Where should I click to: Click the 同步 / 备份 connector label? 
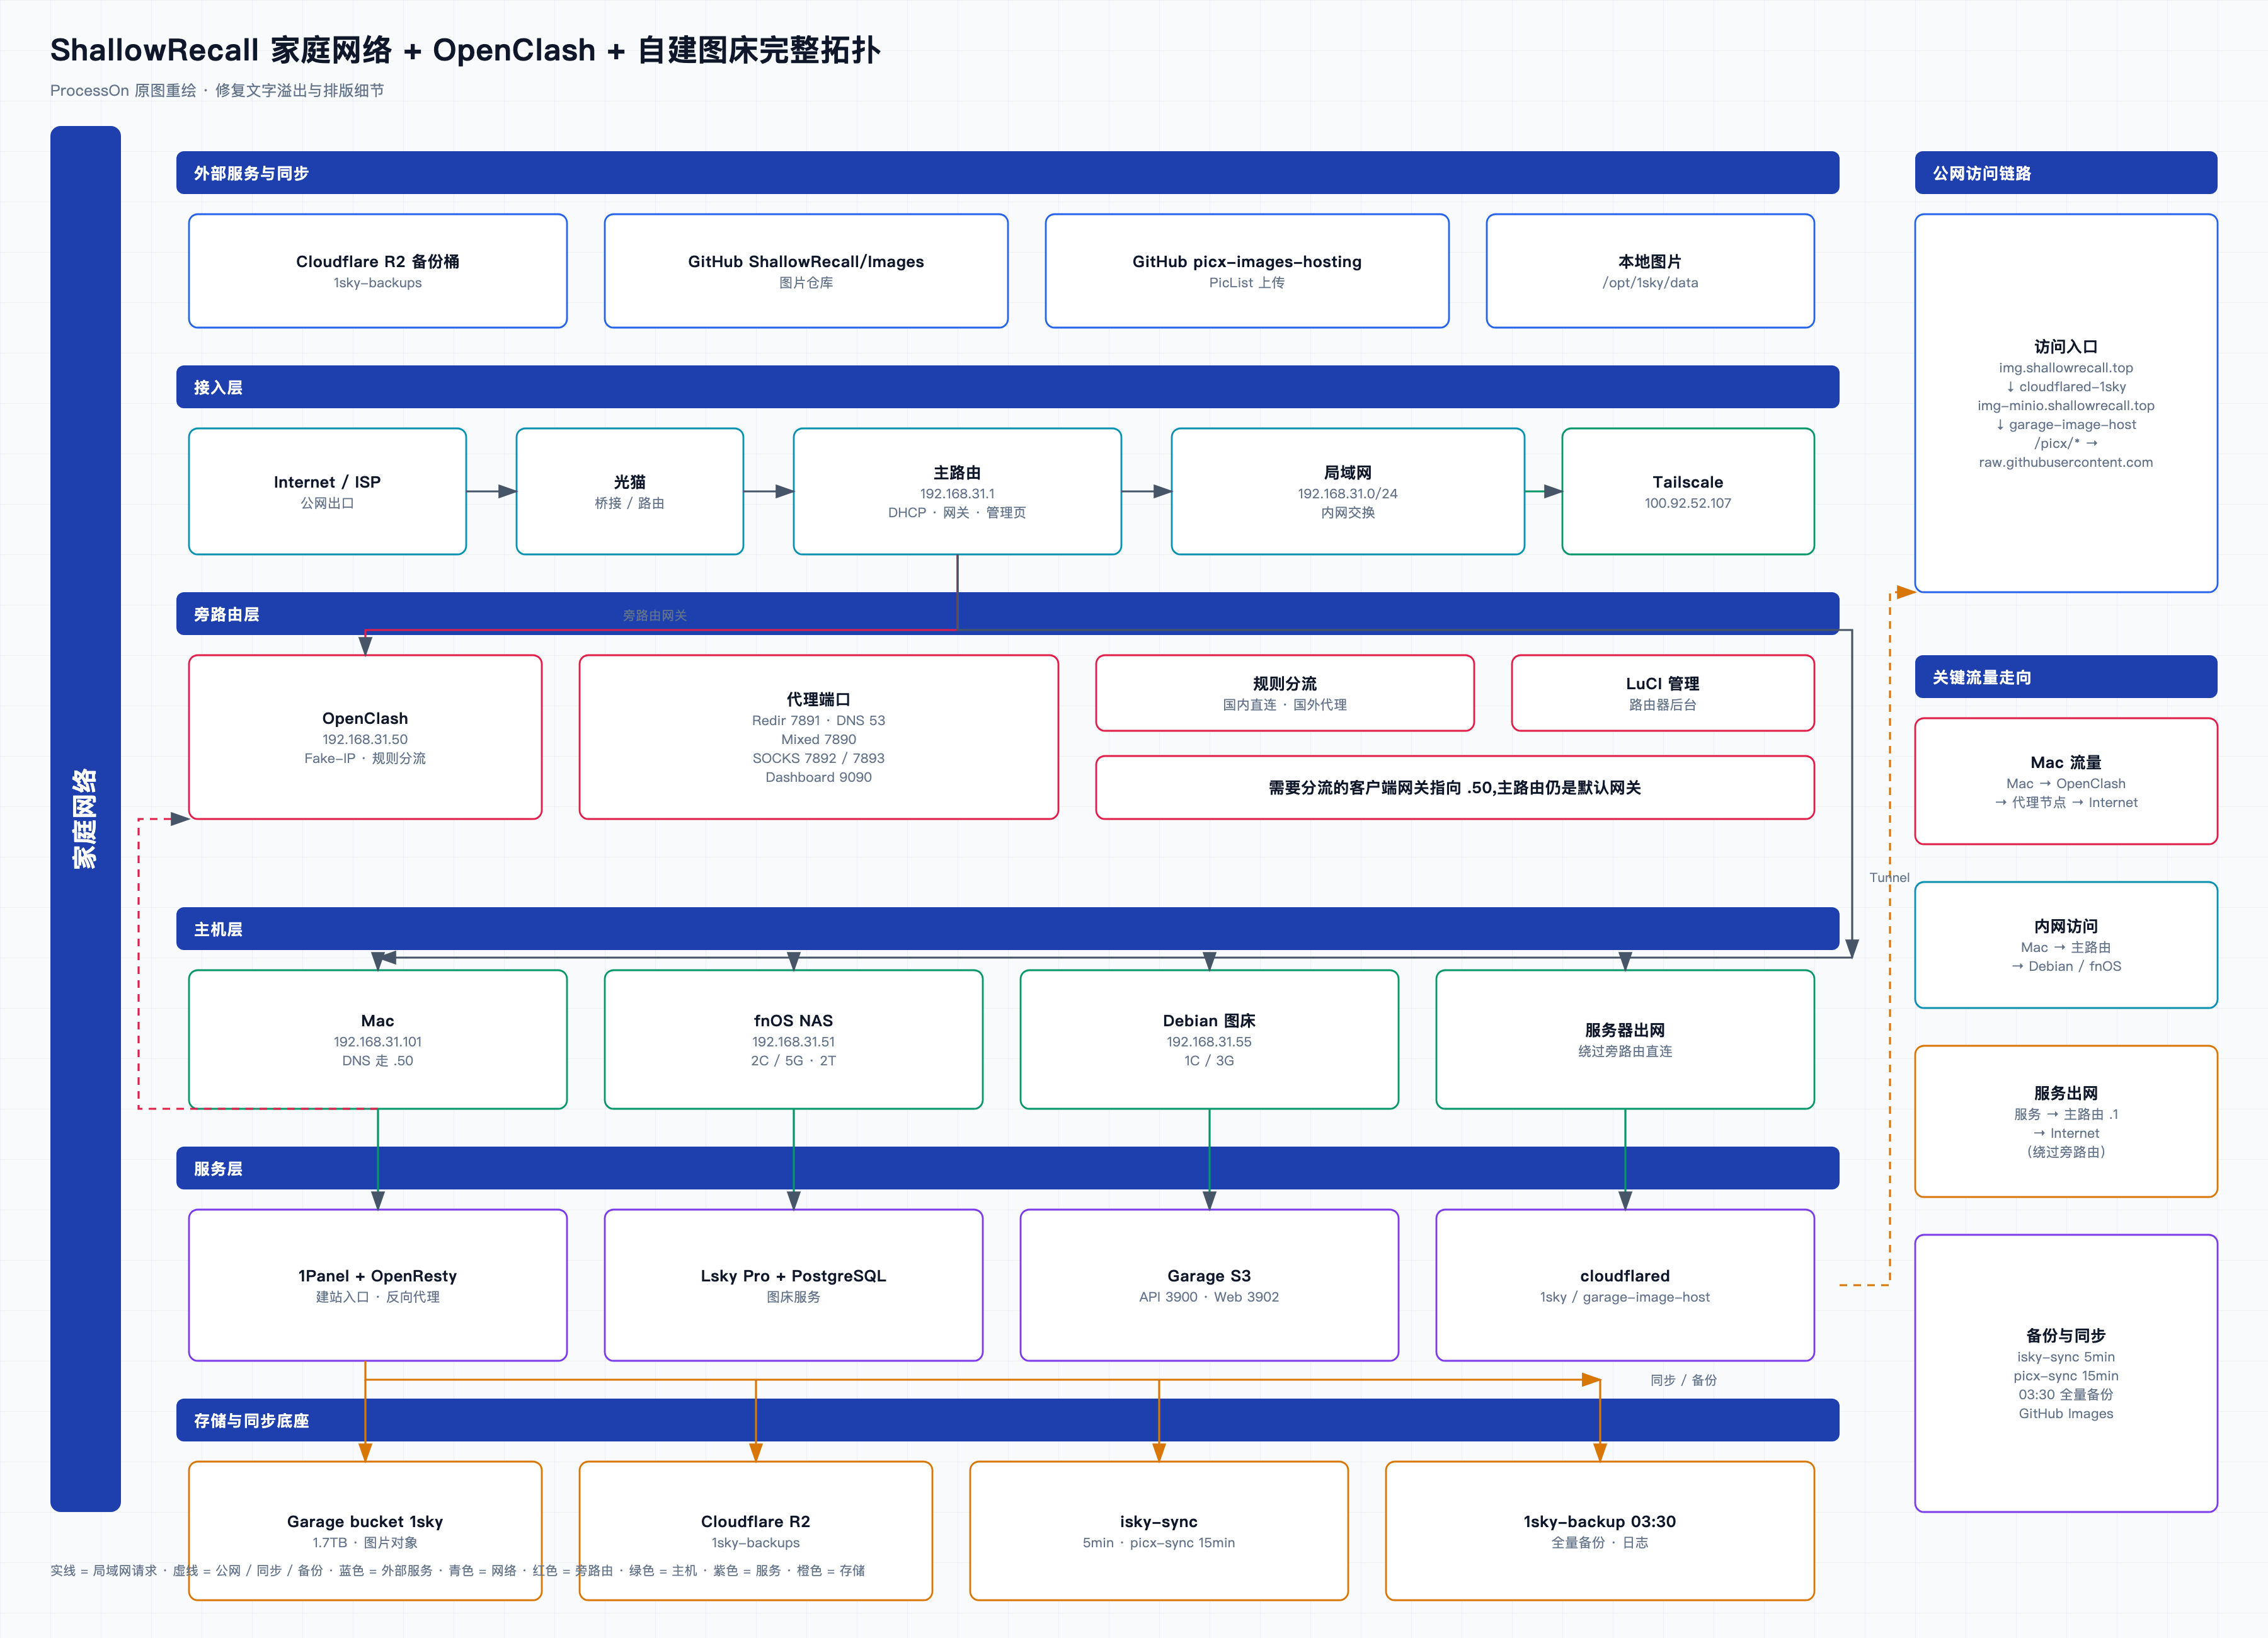(1683, 1380)
